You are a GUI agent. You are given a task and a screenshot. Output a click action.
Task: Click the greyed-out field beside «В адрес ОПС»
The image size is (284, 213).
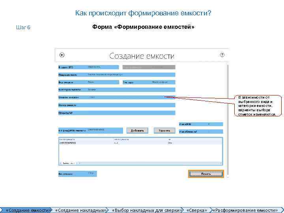click(x=149, y=67)
